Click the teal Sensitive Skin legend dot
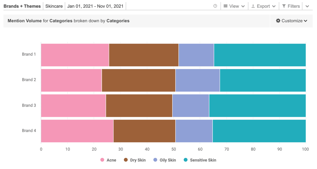 point(186,160)
